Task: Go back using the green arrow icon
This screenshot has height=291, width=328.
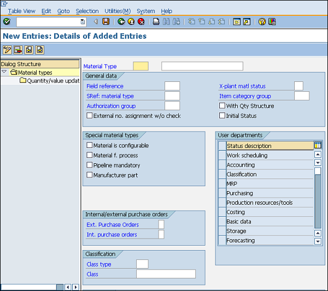Action: 121,21
